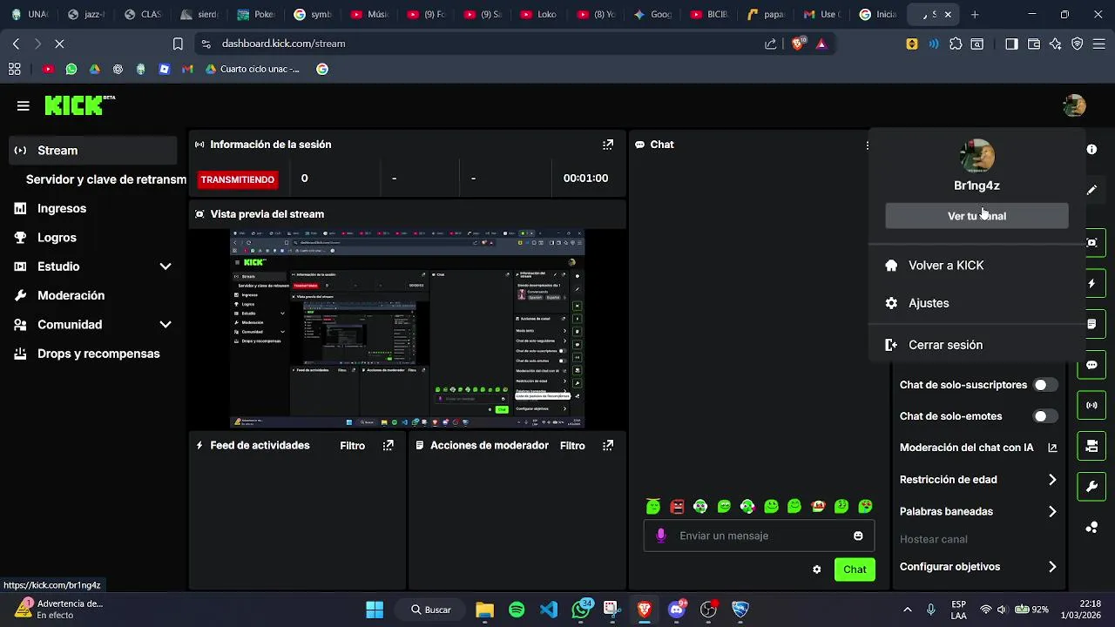Open the Chat panel three-dot options
Screen dimensions: 1115x627
point(867,145)
